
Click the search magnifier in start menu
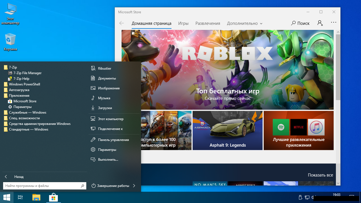pos(82,186)
